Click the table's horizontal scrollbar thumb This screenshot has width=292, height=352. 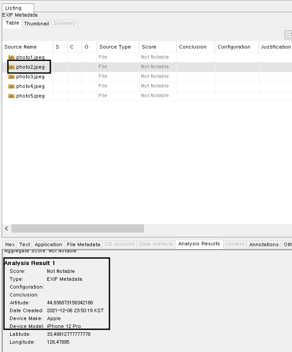coord(77,229)
